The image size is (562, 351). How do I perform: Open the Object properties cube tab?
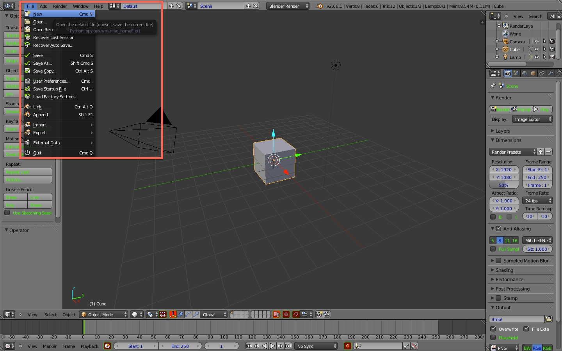[x=533, y=73]
